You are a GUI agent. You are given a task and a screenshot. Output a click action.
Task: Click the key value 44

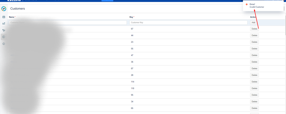pos(132,35)
